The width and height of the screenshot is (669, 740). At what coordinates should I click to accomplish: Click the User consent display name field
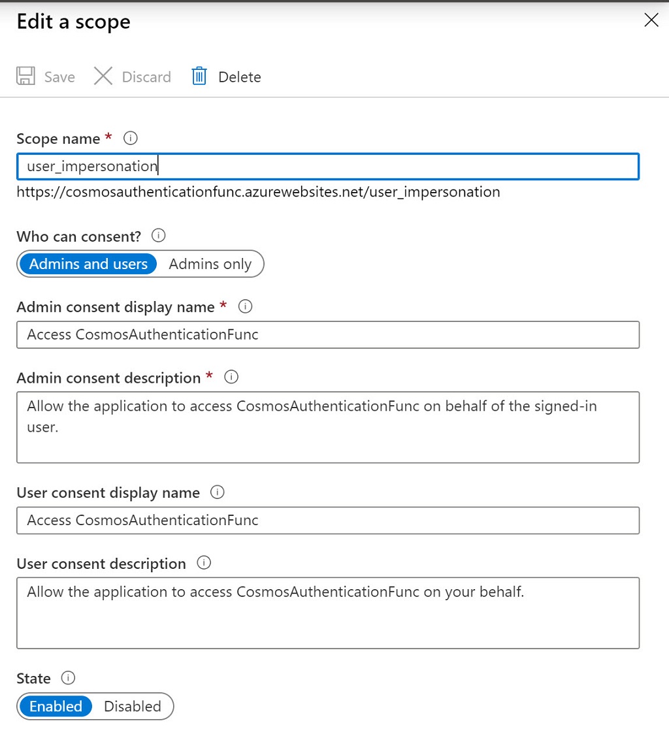[x=327, y=521]
